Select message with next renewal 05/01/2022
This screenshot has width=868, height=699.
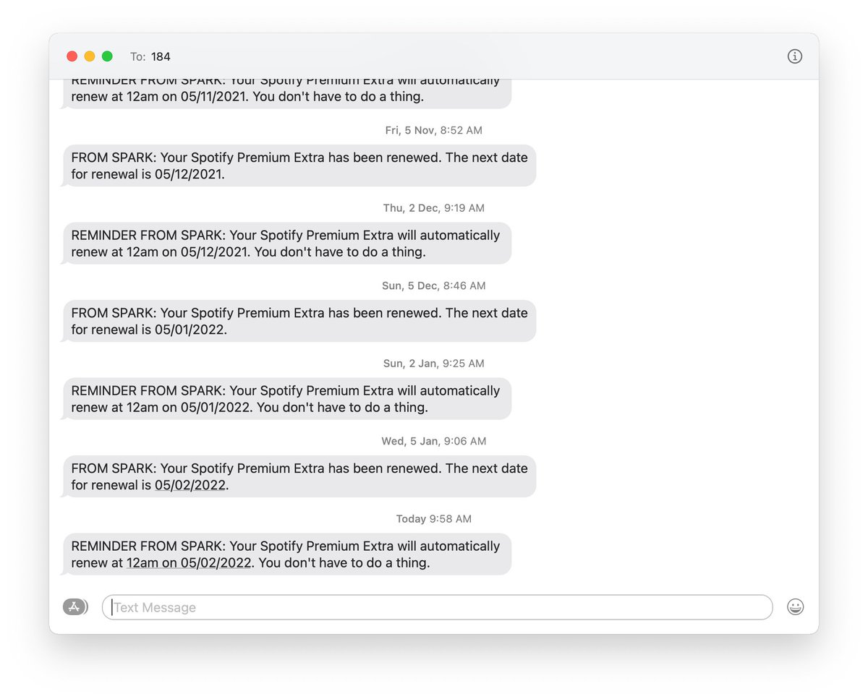pos(299,321)
